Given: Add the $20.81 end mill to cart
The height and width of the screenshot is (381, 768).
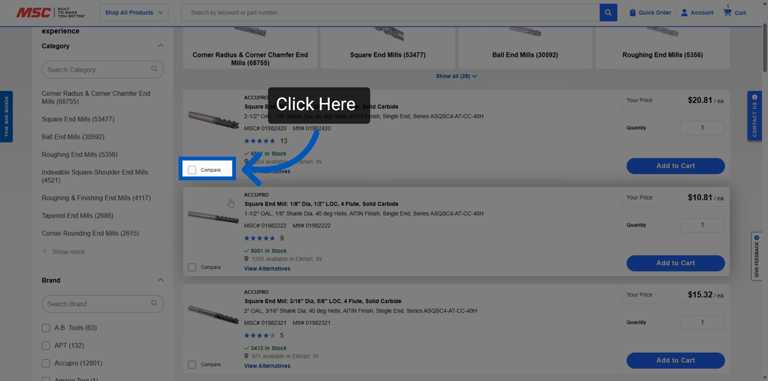Looking at the screenshot, I should pyautogui.click(x=676, y=166).
